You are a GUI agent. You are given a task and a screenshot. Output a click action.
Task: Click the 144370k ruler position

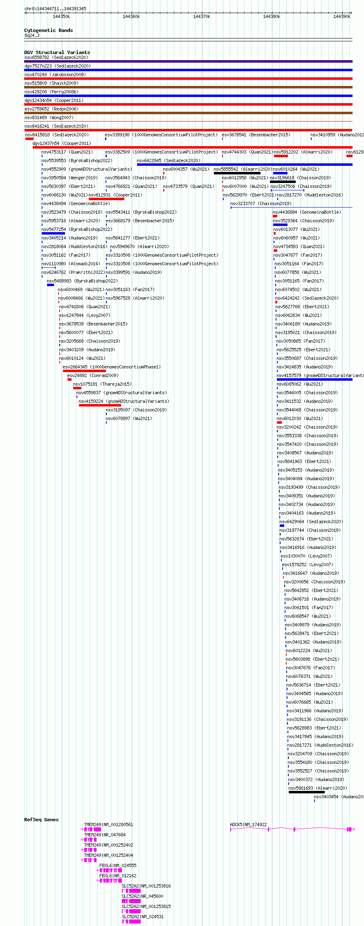[202, 16]
